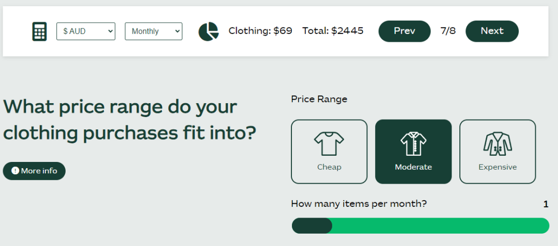Select the Cheap label option
Image resolution: width=558 pixels, height=246 pixels.
329,167
